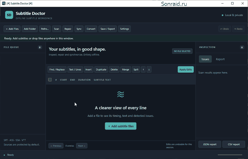Click the Ready status text at bottom
Viewport: 248px width, 159px height.
[x=10, y=155]
